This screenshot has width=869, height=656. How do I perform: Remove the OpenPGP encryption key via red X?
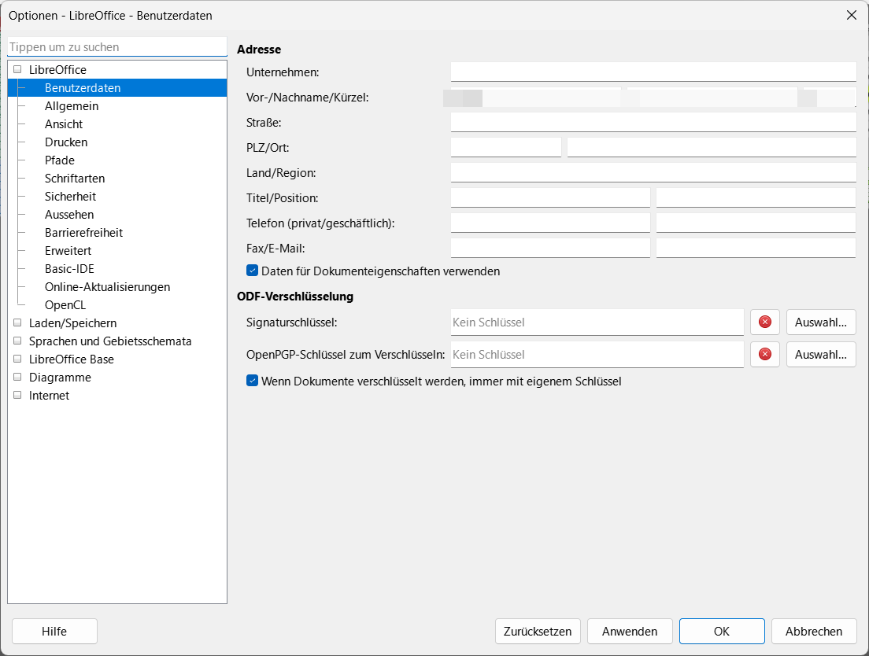pyautogui.click(x=765, y=354)
